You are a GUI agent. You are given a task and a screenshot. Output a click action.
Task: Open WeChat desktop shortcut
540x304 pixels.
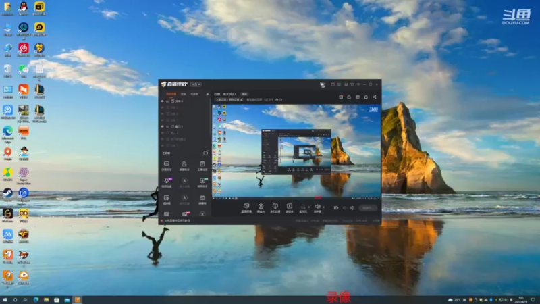[x=24, y=71]
